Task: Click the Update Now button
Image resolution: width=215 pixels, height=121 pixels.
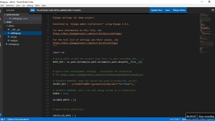Action: [157, 10]
